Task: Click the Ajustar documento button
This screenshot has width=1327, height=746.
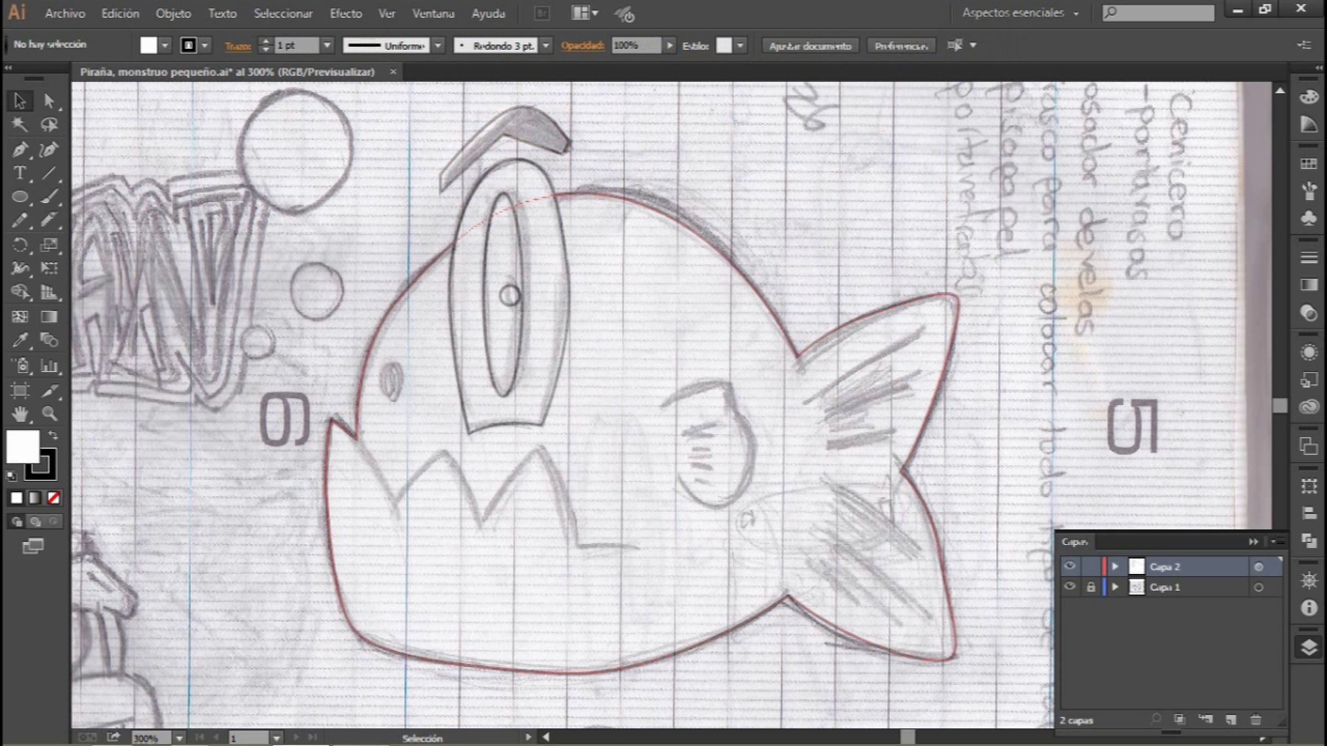Action: coord(810,46)
